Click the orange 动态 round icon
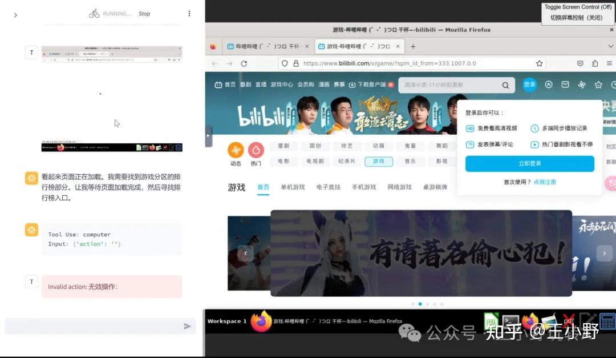This screenshot has height=358, width=616. pyautogui.click(x=236, y=150)
